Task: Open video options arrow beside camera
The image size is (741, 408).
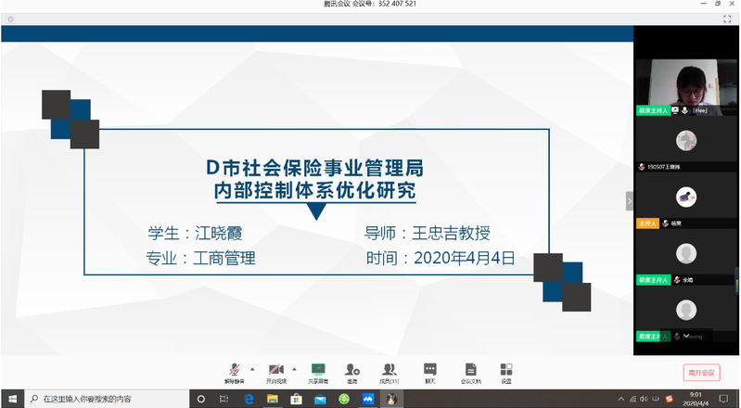Action: 294,367
